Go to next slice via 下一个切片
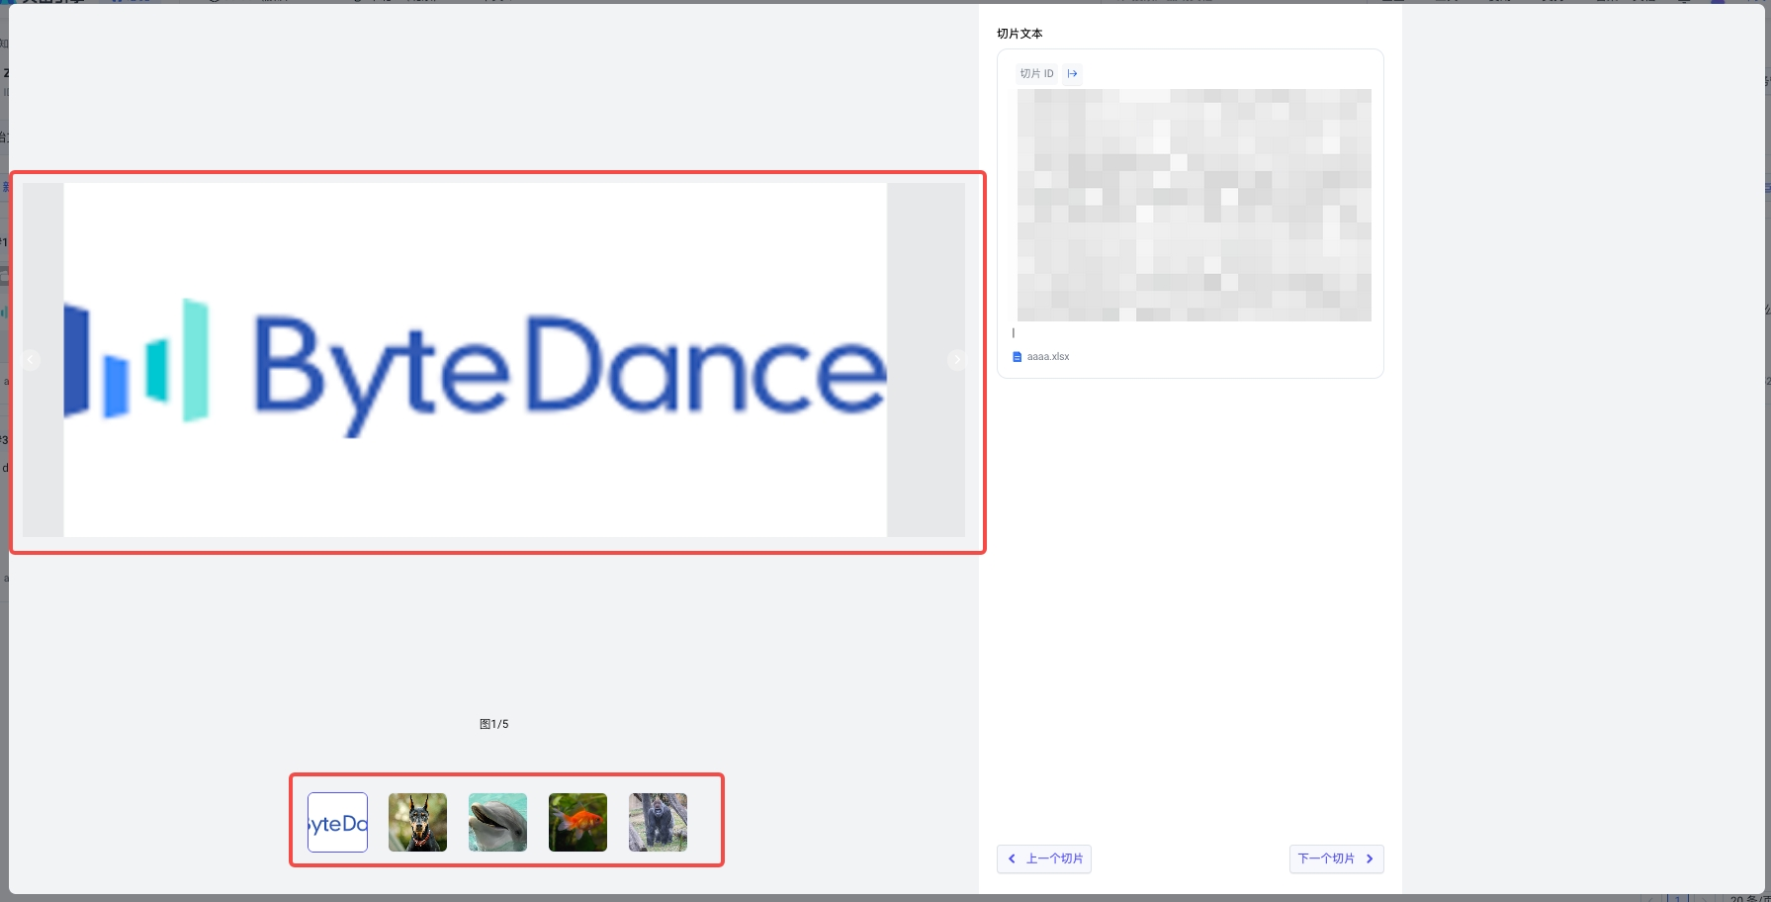Image resolution: width=1771 pixels, height=902 pixels. click(x=1336, y=858)
